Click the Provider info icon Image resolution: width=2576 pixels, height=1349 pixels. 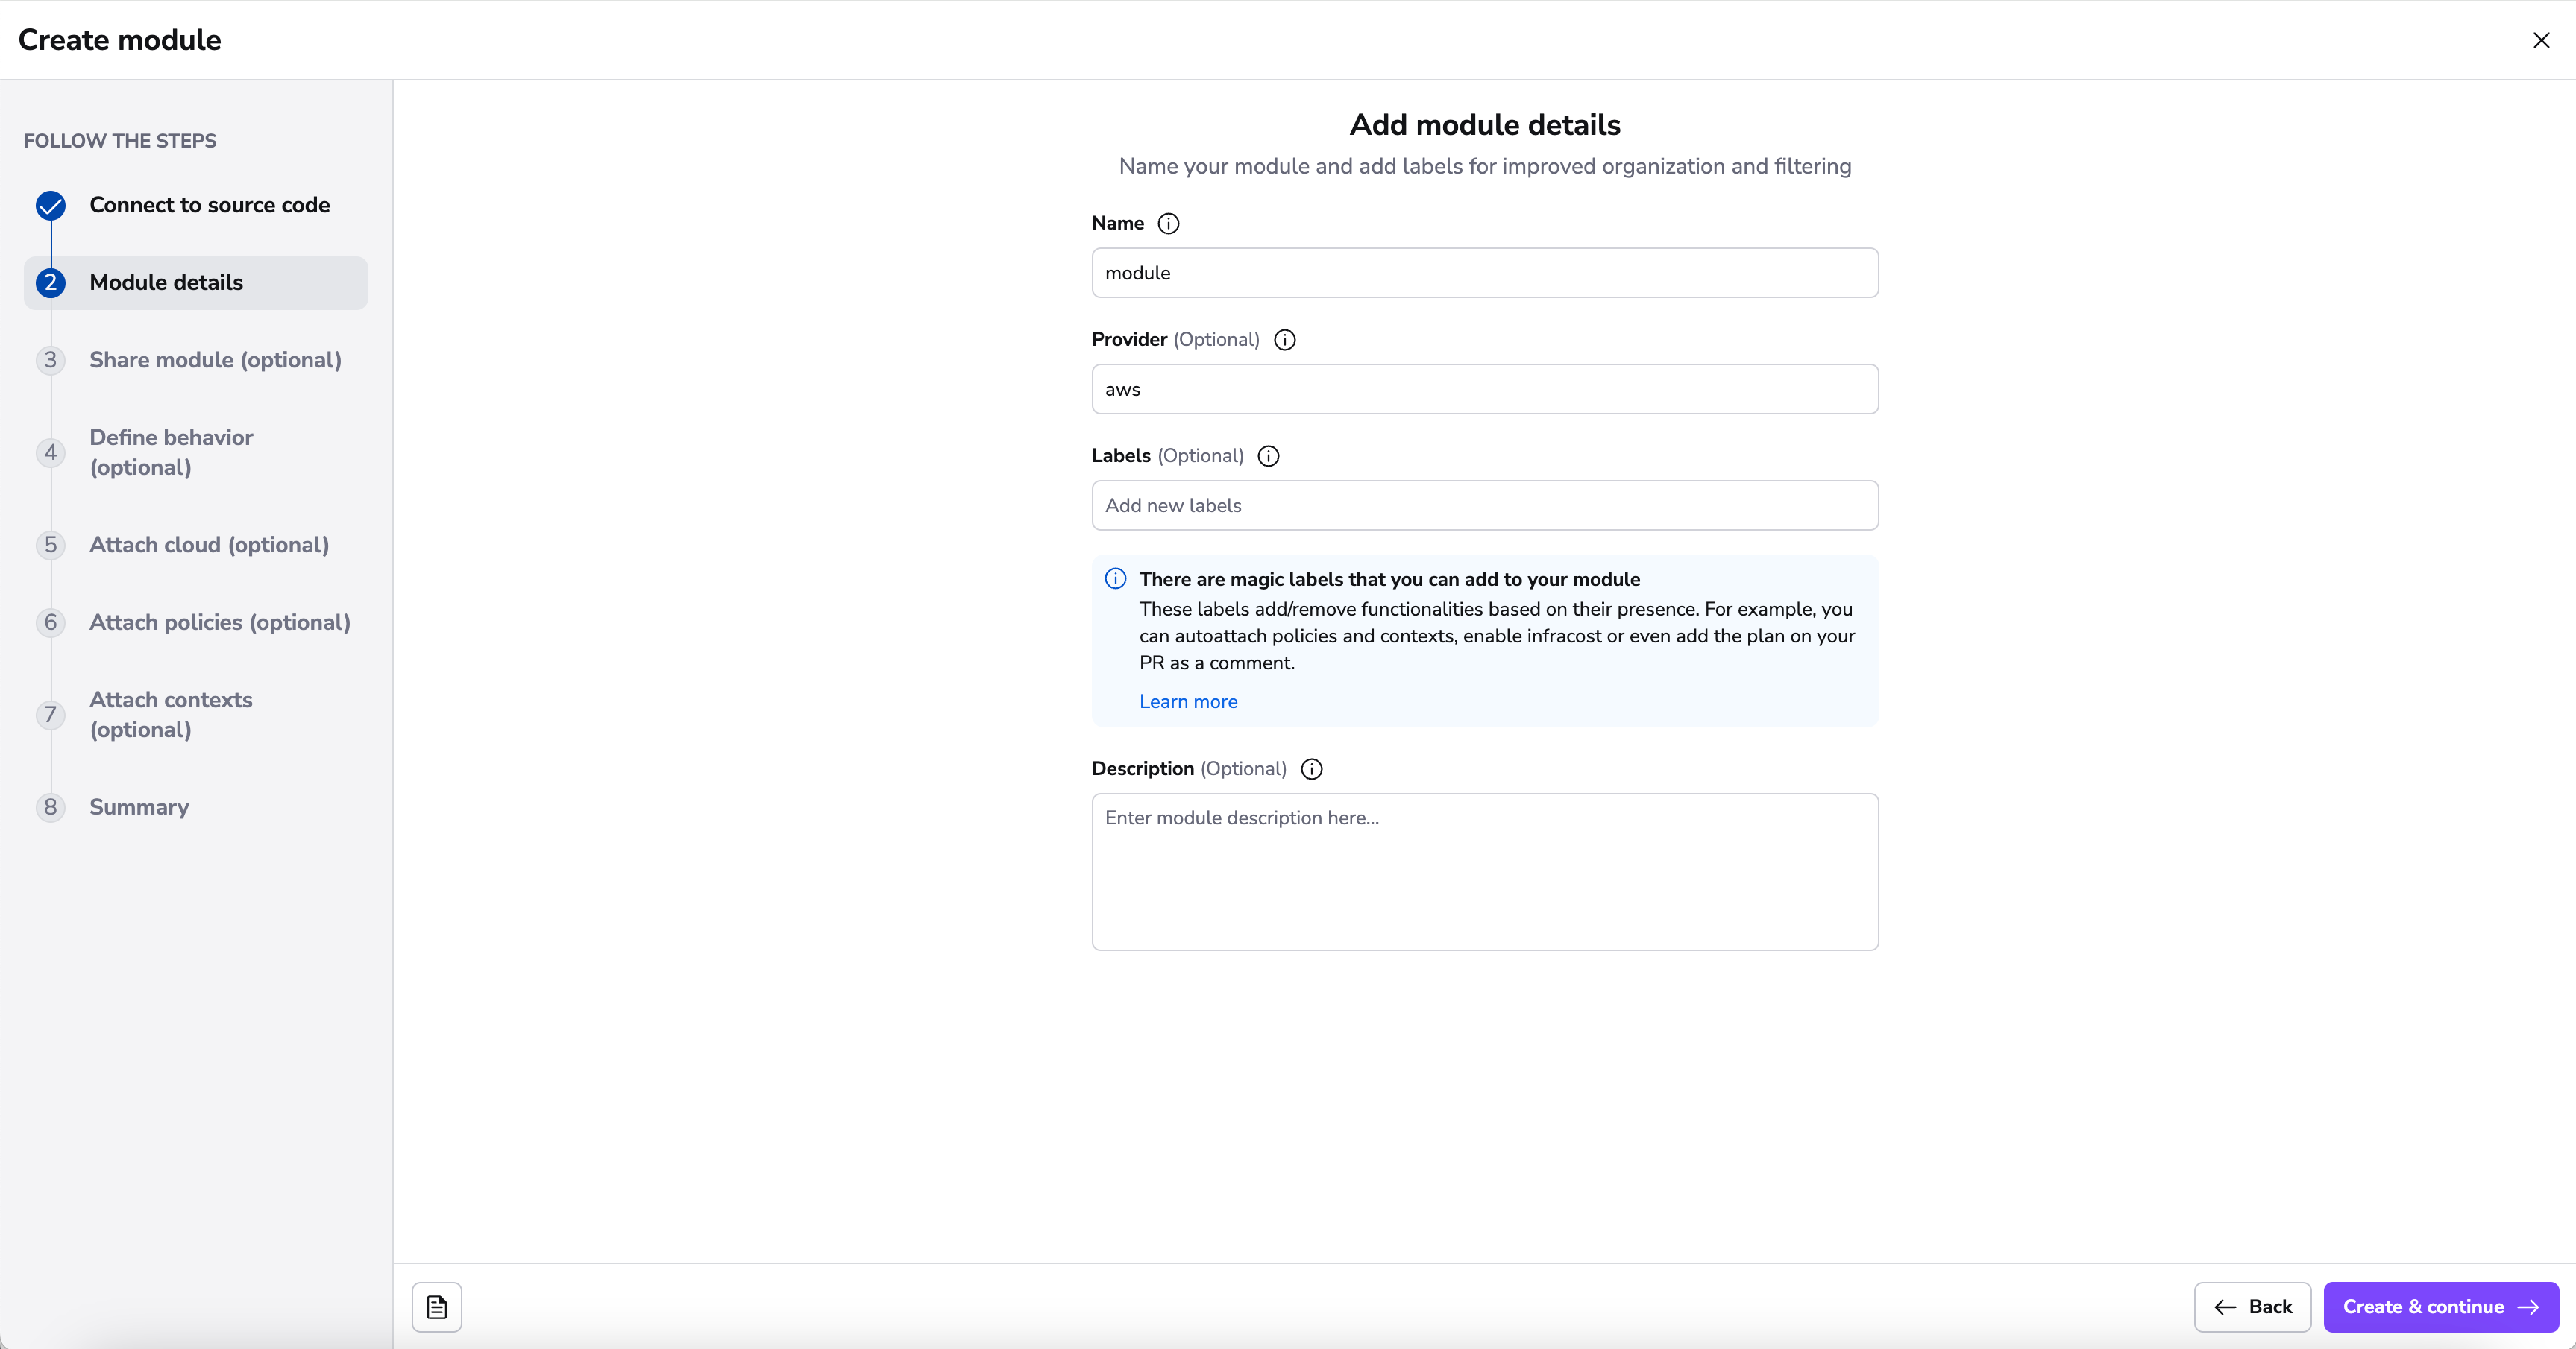(1284, 340)
